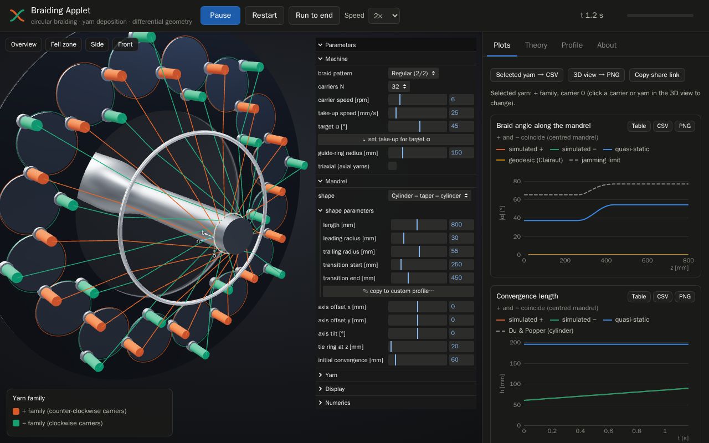This screenshot has height=443, width=709.
Task: Download CSV for Convergence length plot
Action: click(x=662, y=296)
